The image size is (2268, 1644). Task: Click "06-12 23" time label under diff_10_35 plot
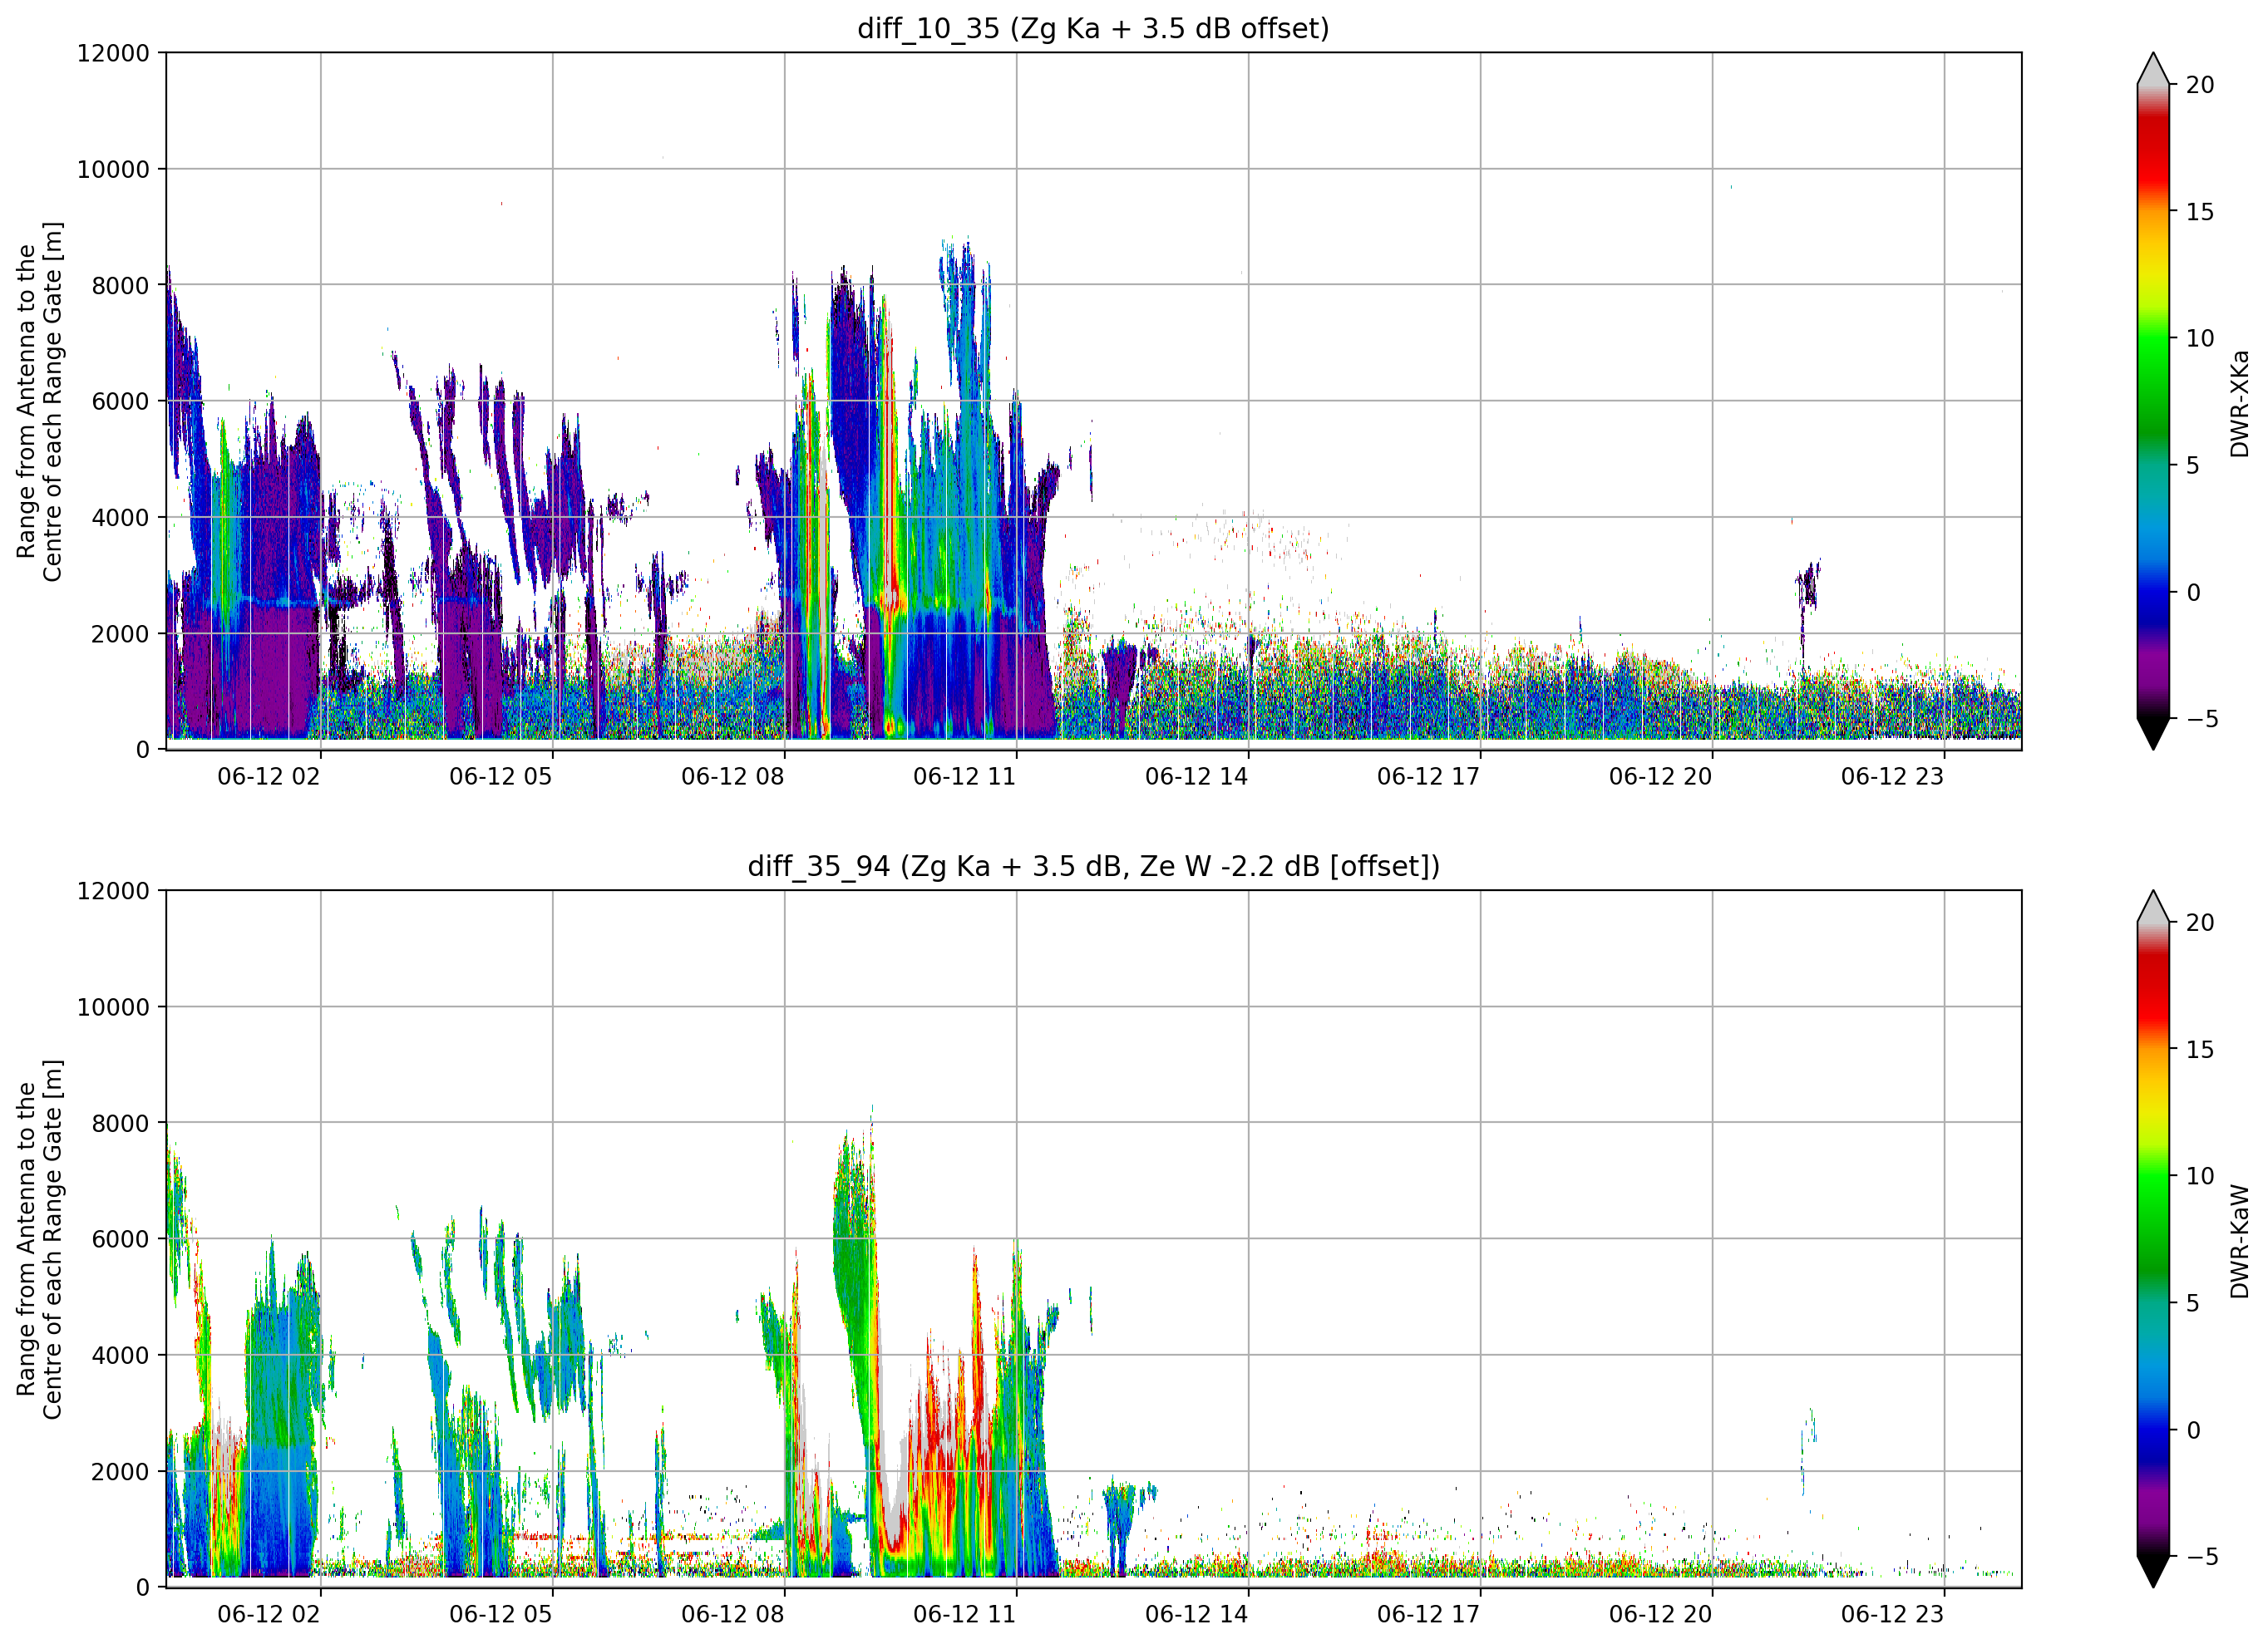coord(1893,777)
